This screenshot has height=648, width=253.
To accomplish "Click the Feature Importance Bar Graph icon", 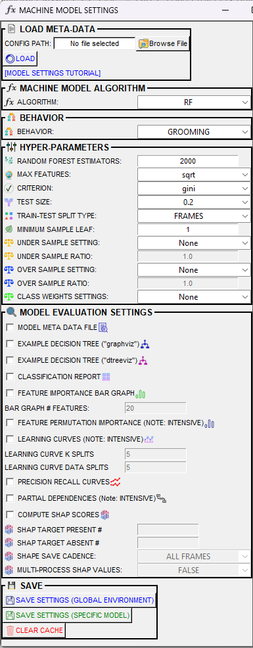I will [x=141, y=394].
